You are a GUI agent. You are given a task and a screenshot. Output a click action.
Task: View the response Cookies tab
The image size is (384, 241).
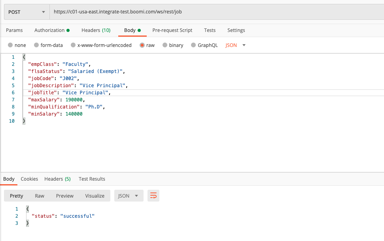point(29,179)
